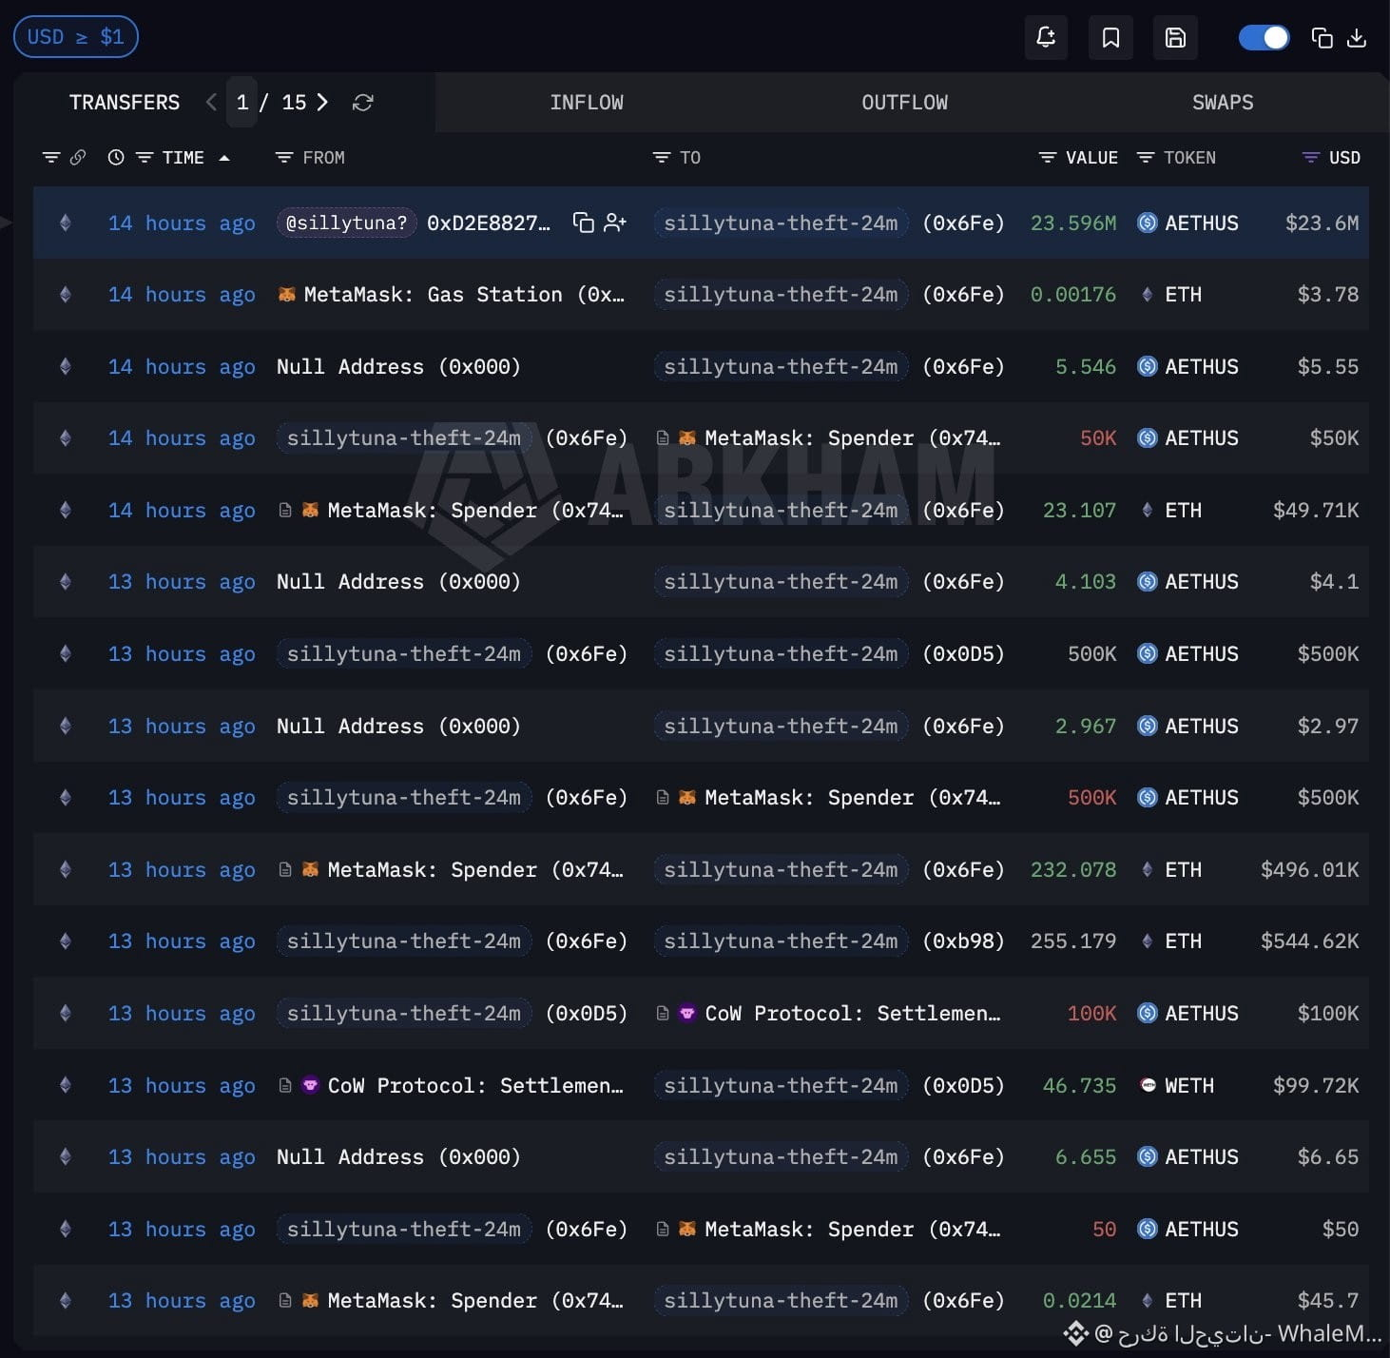The image size is (1390, 1358).
Task: Click the ETH token in $49.71K row
Action: pyautogui.click(x=1172, y=511)
